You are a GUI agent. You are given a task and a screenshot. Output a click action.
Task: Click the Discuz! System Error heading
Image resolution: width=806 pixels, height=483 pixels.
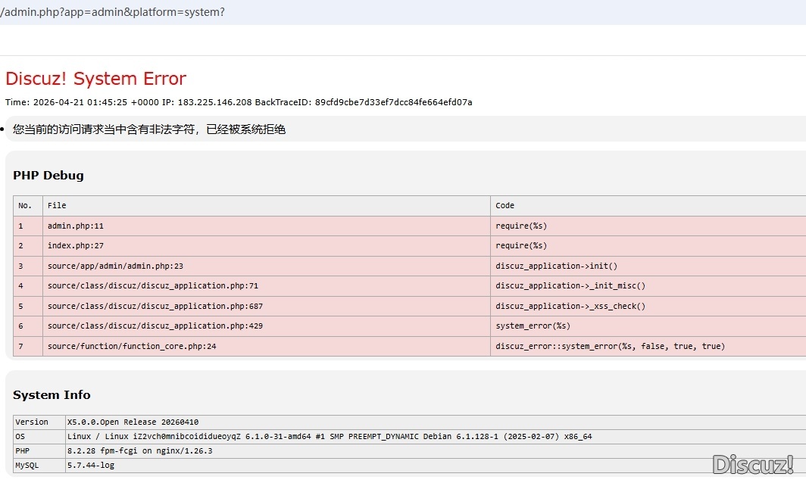tap(95, 79)
